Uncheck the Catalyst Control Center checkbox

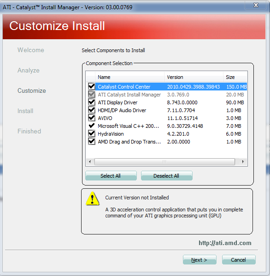92,86
